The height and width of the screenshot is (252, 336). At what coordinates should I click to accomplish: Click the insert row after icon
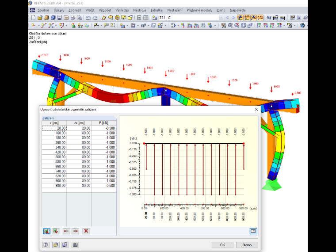tap(76, 231)
